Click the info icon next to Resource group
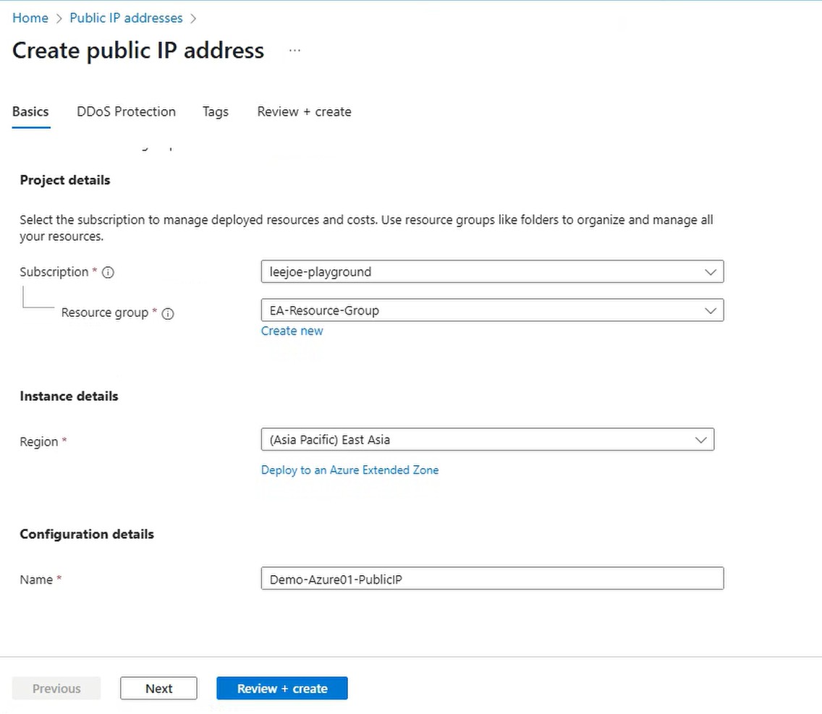Screen dimensions: 822x714 pos(168,314)
